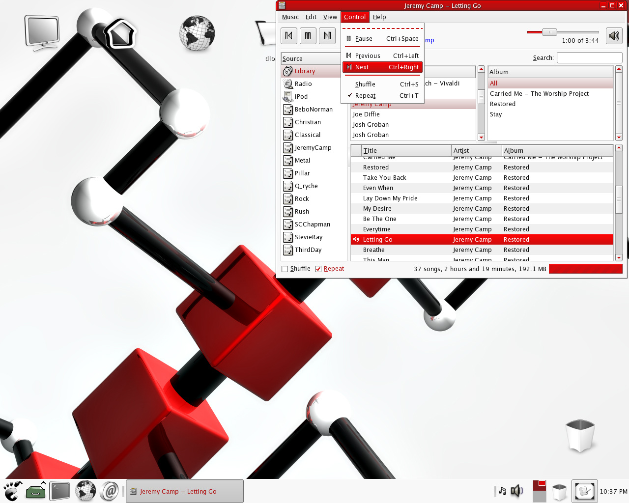Launch the terminal from the panel
This screenshot has width=629, height=503.
(60, 491)
